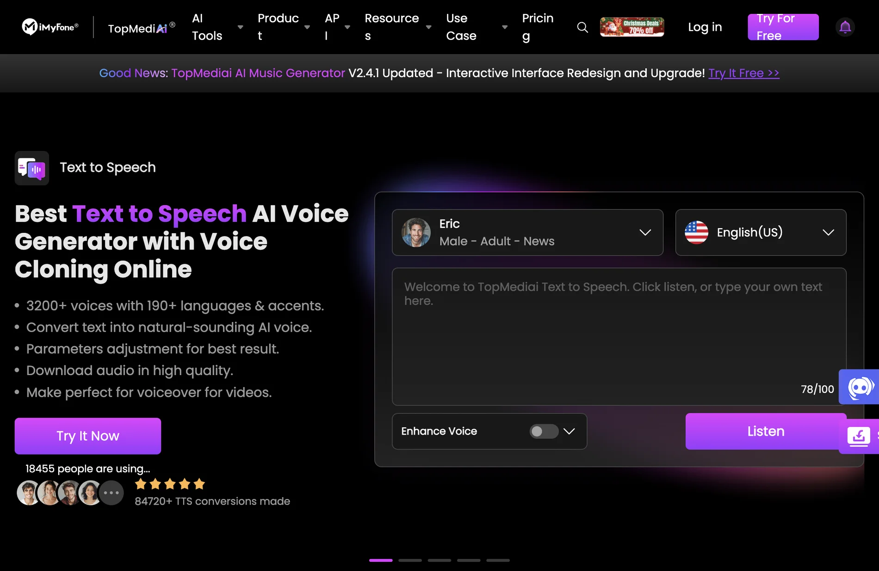
Task: Click into the text-to-speech input box
Action: [x=619, y=336]
